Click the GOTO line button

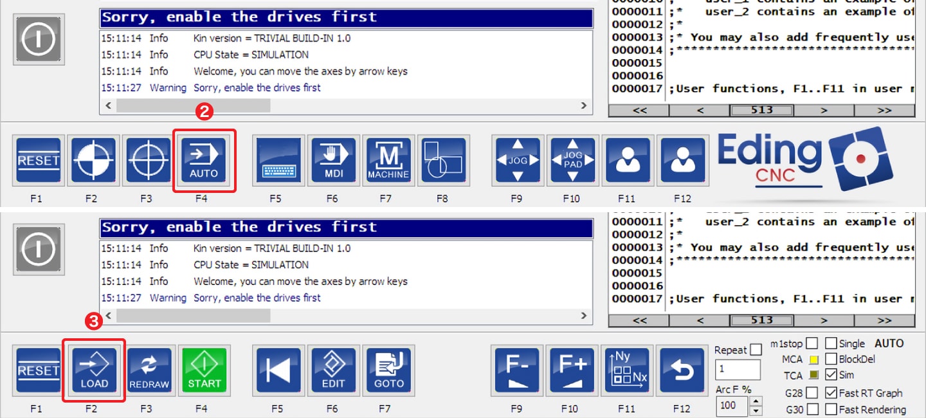(388, 370)
